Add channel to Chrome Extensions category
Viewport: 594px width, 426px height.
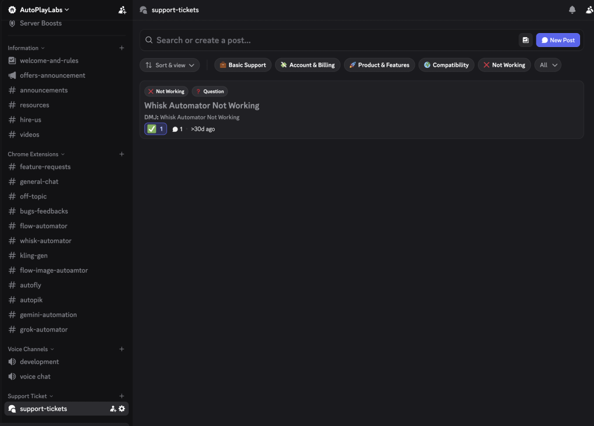[x=122, y=154]
